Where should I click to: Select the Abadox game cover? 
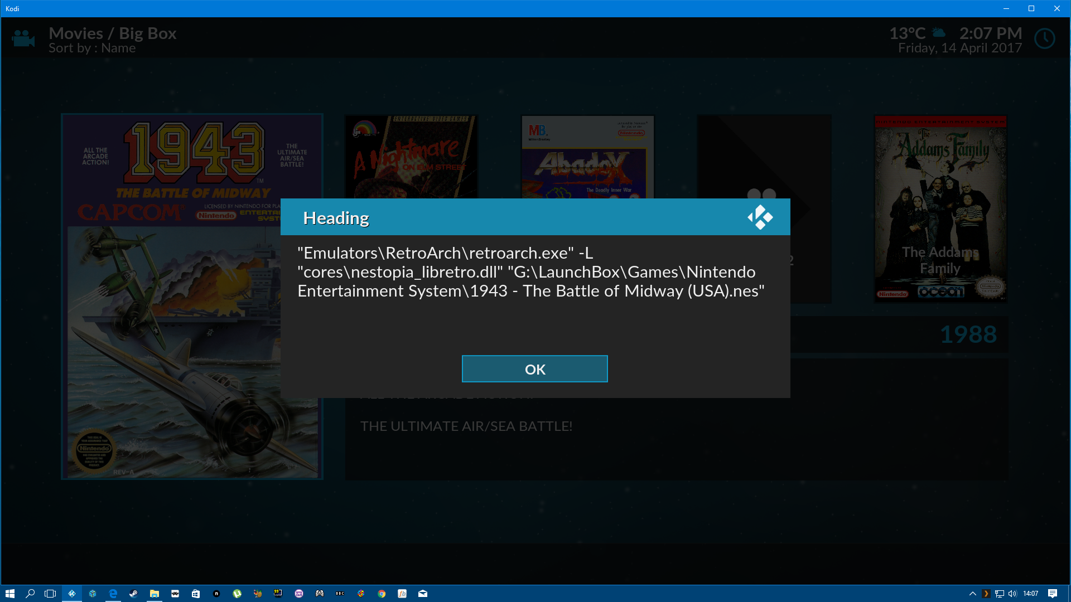587,157
